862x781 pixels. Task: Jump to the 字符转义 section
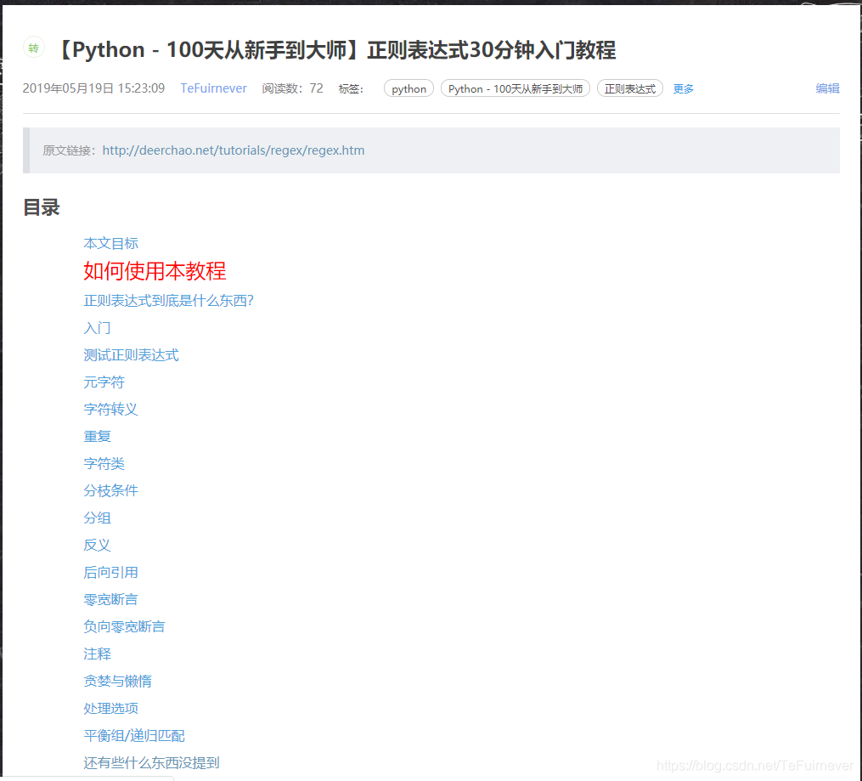coord(111,409)
